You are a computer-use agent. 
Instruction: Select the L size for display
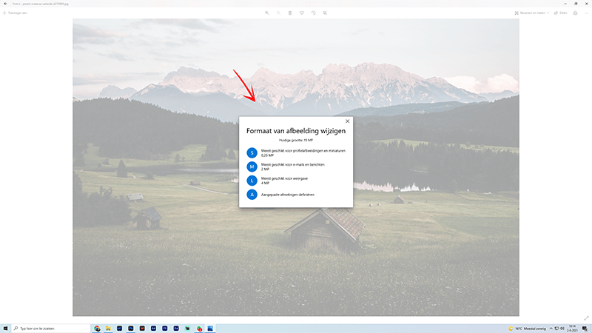tap(252, 181)
